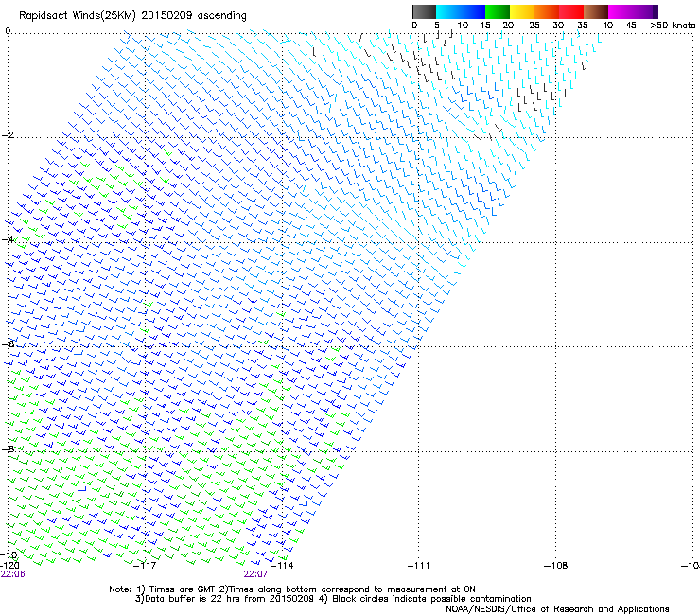
Task: Click the brown 35-40 knots legend segment
Action: coord(596,11)
